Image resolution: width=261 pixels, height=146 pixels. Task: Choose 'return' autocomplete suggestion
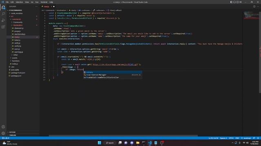[113, 72]
